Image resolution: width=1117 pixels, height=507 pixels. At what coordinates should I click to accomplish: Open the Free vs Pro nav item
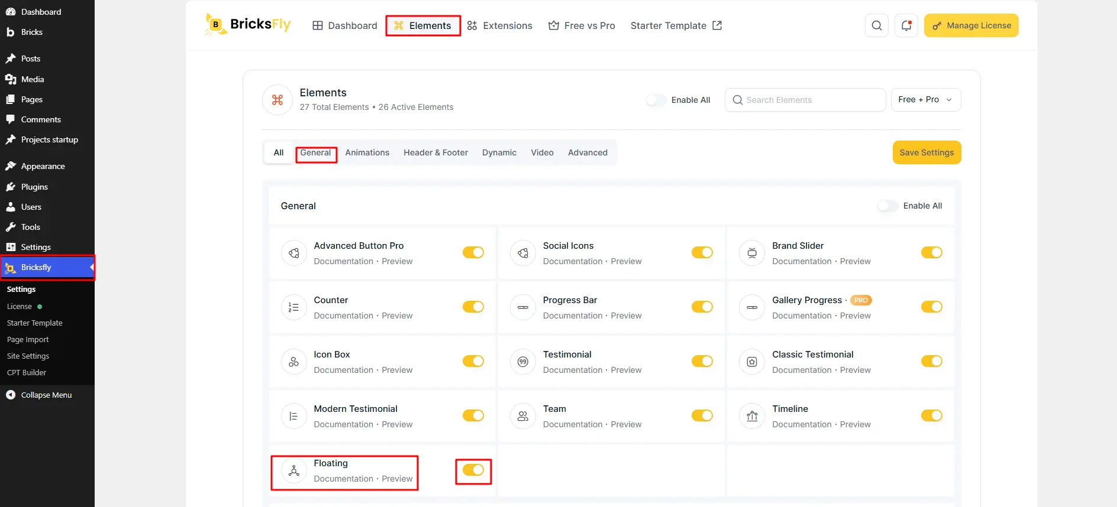pos(582,25)
